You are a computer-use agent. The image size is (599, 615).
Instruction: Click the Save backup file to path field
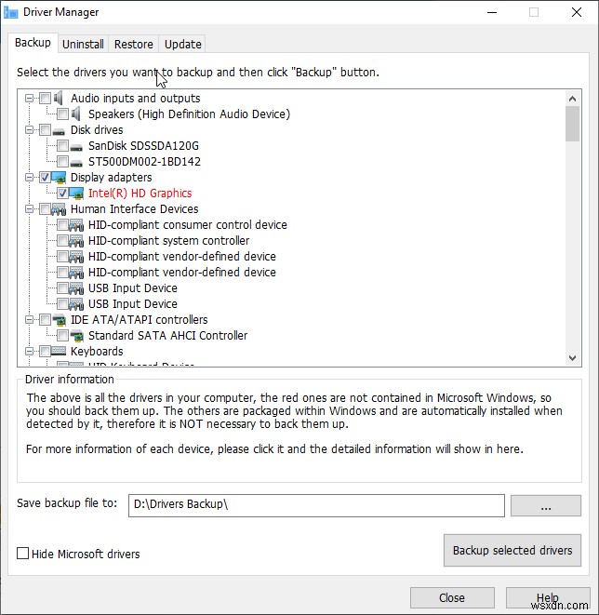(316, 505)
